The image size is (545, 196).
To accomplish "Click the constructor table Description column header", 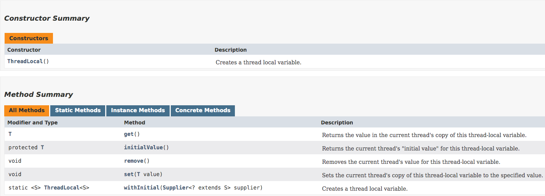I will click(x=231, y=50).
